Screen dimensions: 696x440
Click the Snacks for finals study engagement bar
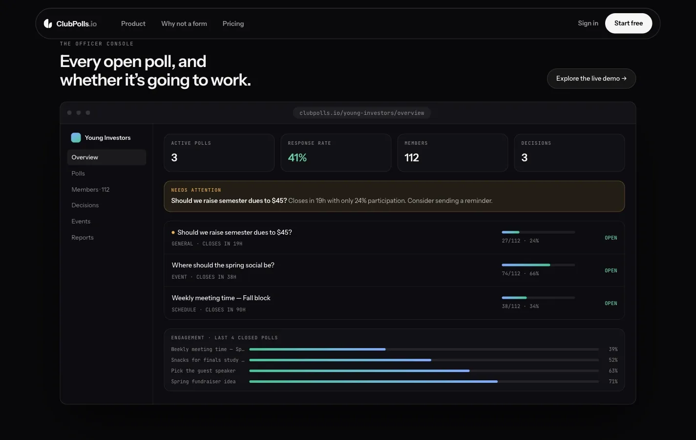coord(424,360)
